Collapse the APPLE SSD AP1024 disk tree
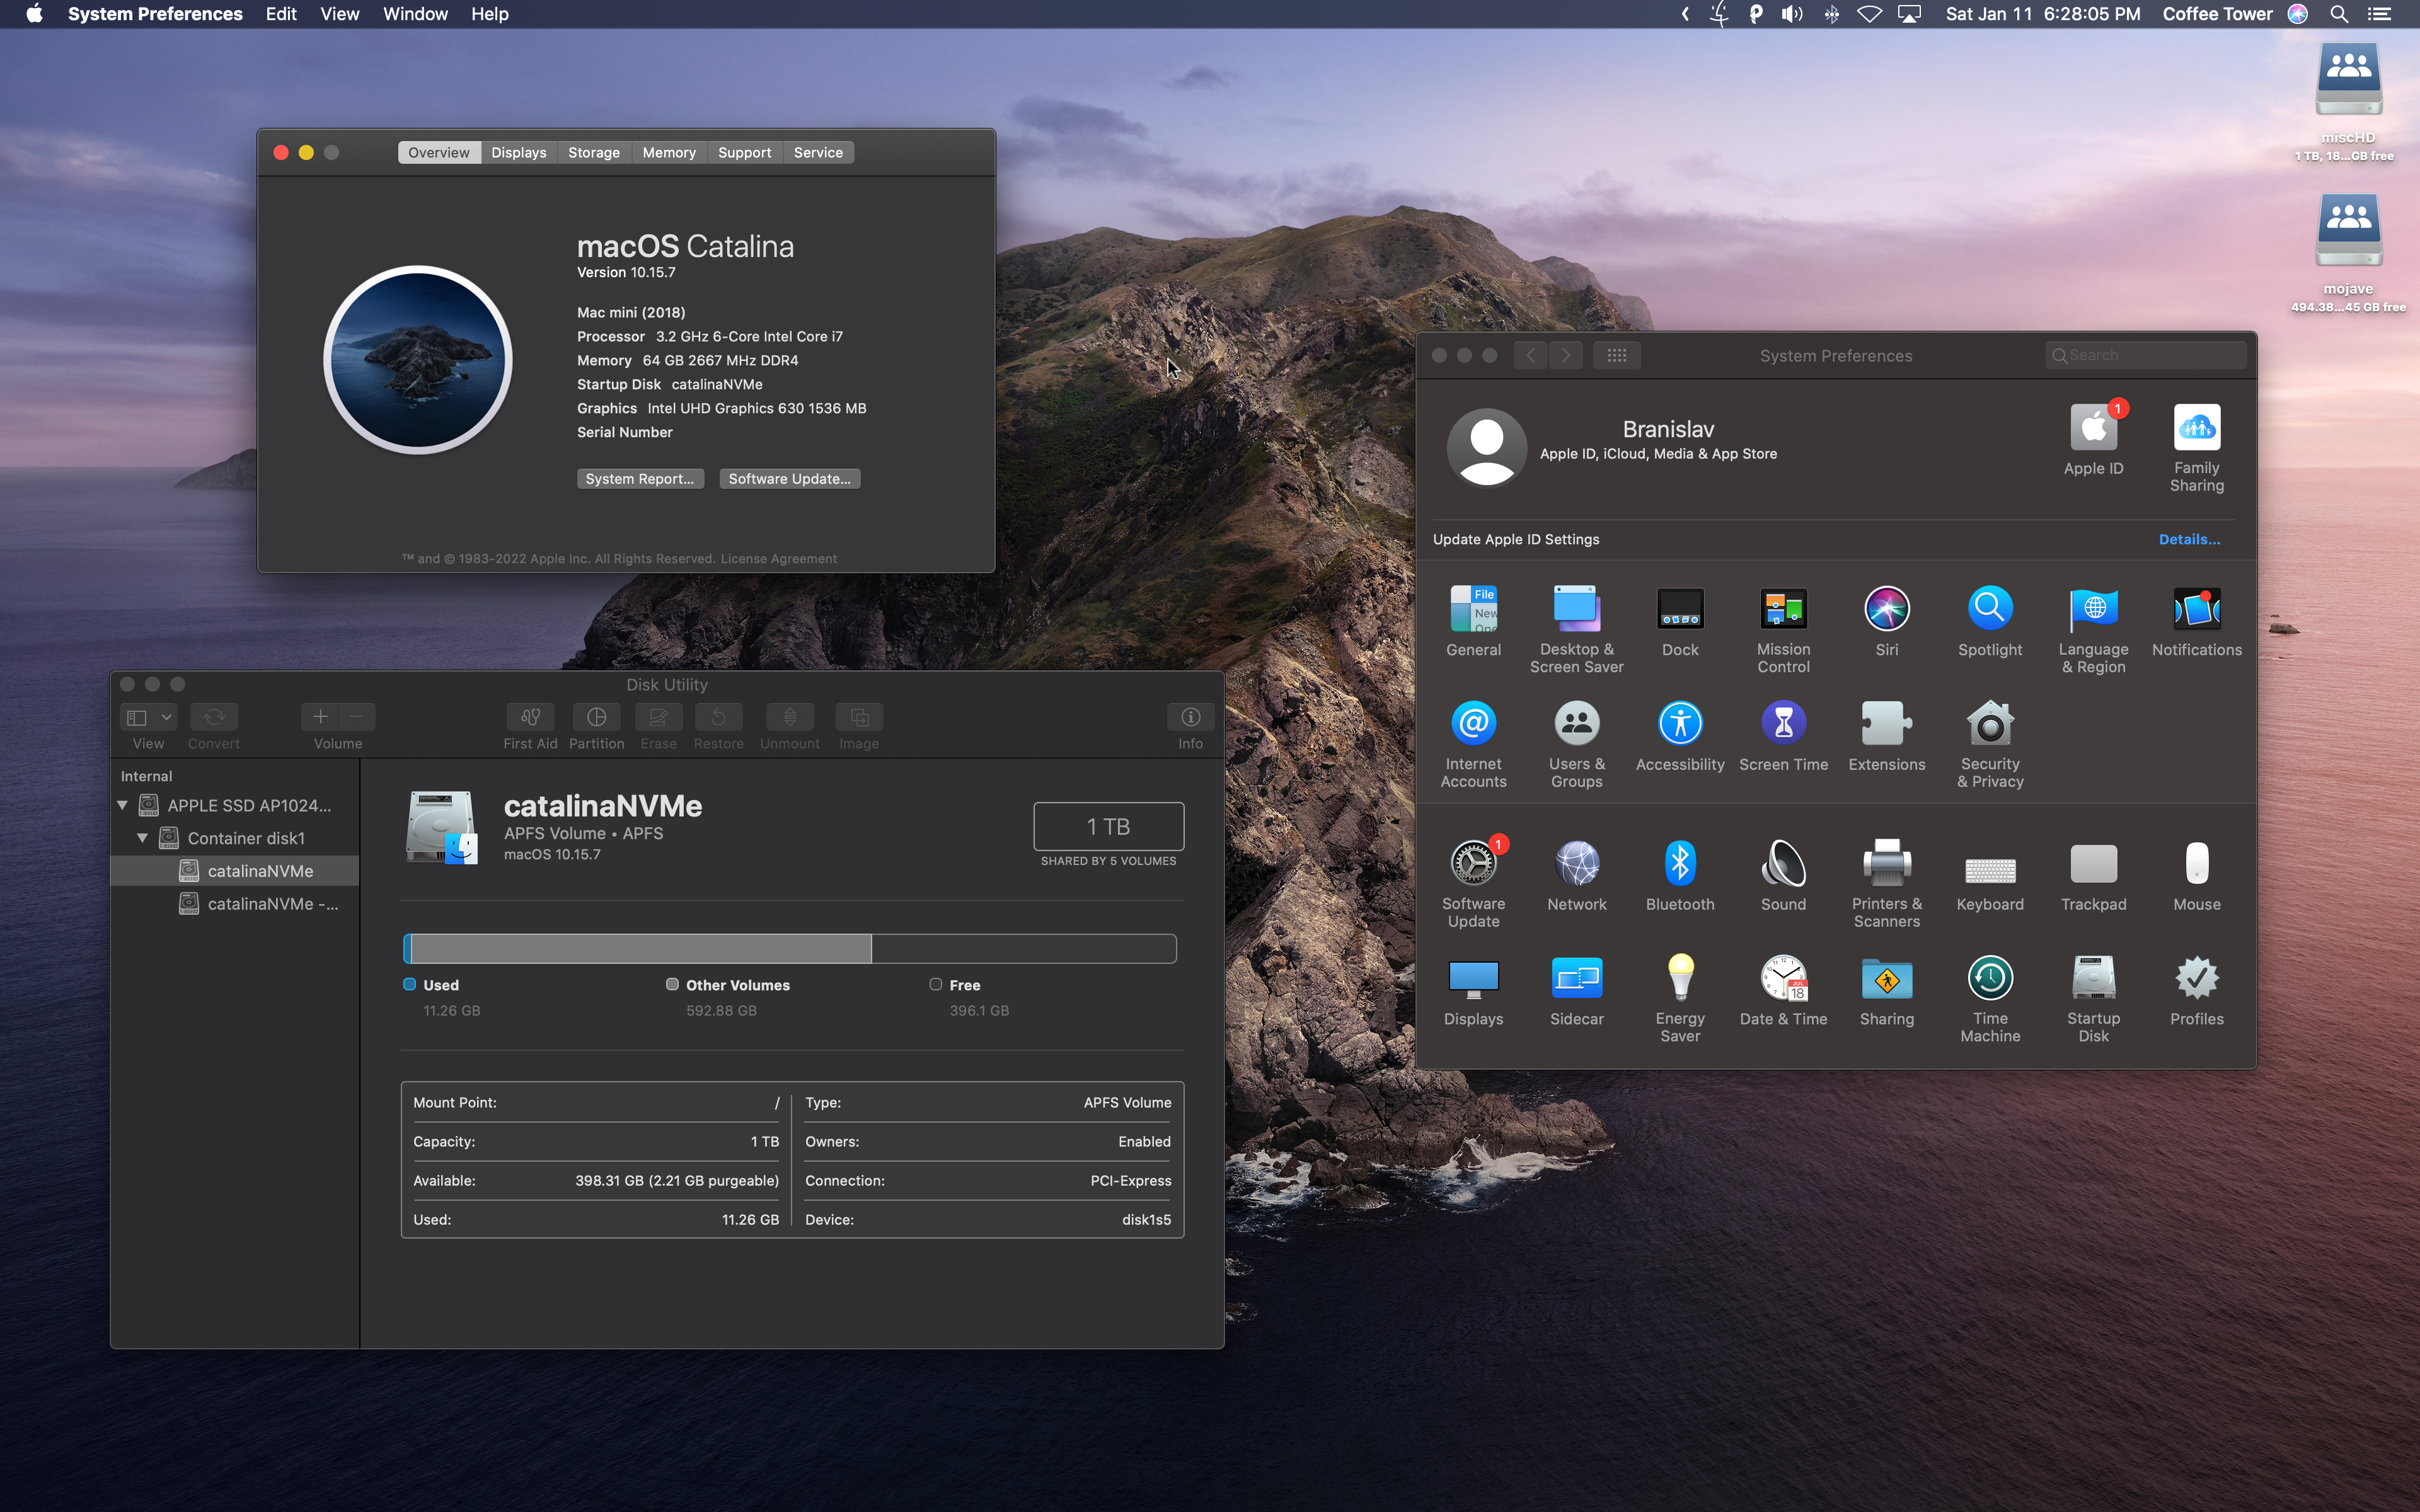Image resolution: width=2420 pixels, height=1512 pixels. 122,805
